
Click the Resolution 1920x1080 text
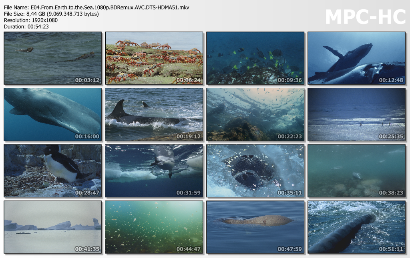click(31, 20)
